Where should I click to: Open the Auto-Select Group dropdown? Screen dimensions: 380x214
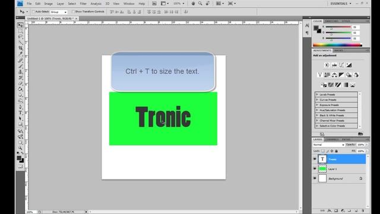click(x=59, y=12)
